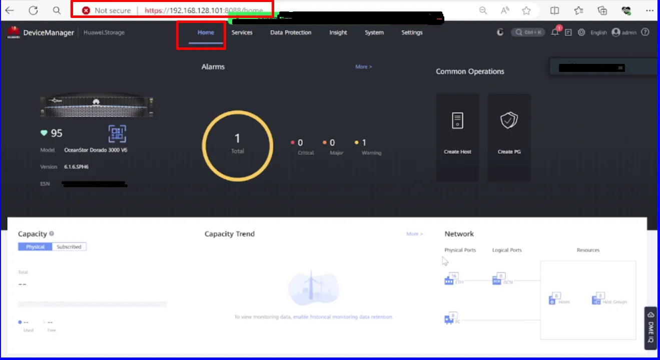Open the Collections icon
Screen dimensions: 660x360
pyautogui.click(x=602, y=10)
